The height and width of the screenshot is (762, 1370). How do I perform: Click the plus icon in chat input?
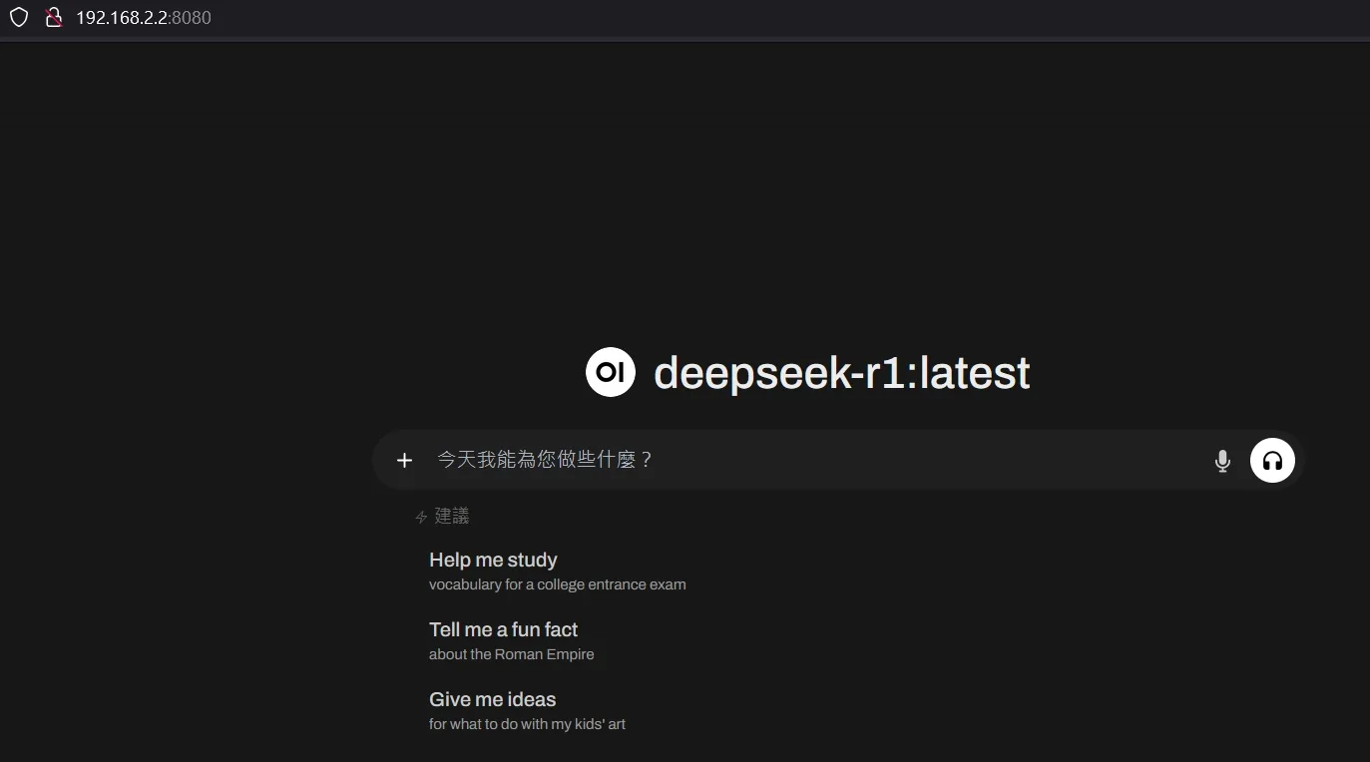pyautogui.click(x=404, y=460)
